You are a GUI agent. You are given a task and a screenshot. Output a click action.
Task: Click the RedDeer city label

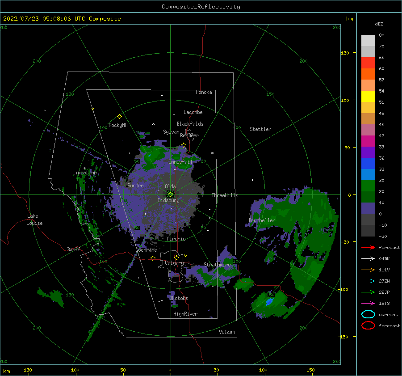189,135
